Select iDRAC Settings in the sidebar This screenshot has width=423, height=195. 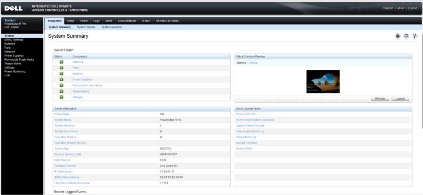12,40
